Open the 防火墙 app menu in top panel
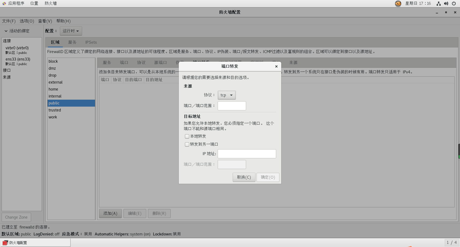The image size is (460, 247). click(x=51, y=3)
